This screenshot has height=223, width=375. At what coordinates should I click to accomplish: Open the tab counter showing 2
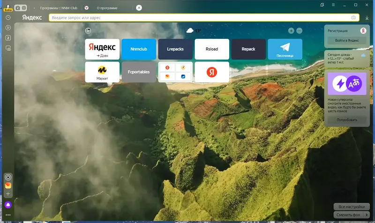tap(18, 8)
